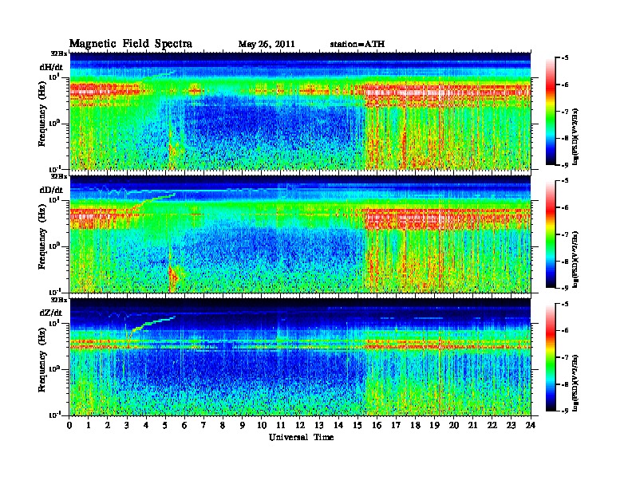The height and width of the screenshot is (488, 632).
Task: Click hour 9 on the time axis
Action: pyautogui.click(x=243, y=425)
